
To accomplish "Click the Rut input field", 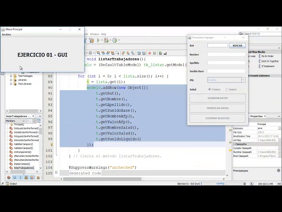I will [218, 45].
